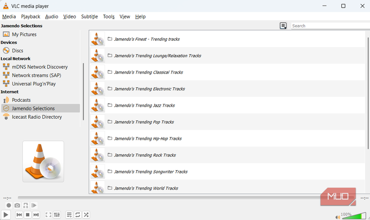Open the Video menu

pyautogui.click(x=70, y=17)
